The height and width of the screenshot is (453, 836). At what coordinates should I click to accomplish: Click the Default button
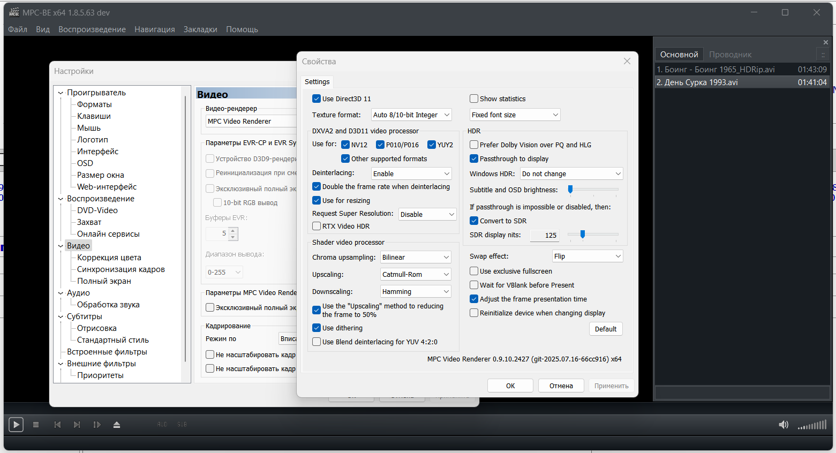click(x=606, y=329)
